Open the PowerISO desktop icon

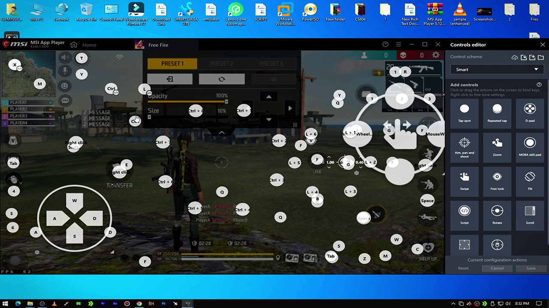pos(310,12)
